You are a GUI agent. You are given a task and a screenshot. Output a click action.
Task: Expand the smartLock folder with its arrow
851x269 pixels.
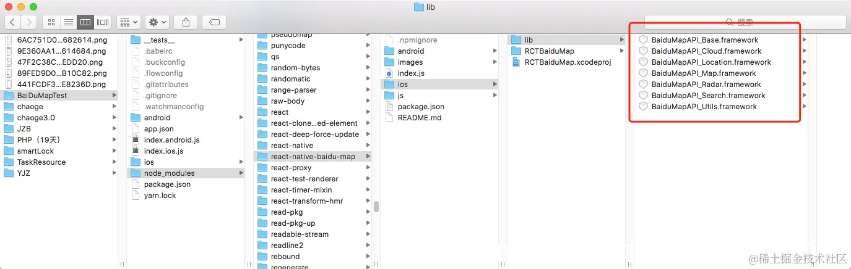[x=114, y=151]
